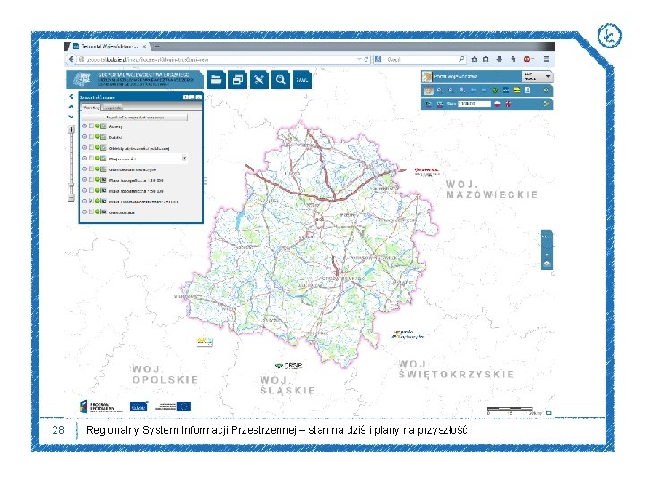Click the Geoportal Województwa Łódzkiego header logo

(135, 80)
